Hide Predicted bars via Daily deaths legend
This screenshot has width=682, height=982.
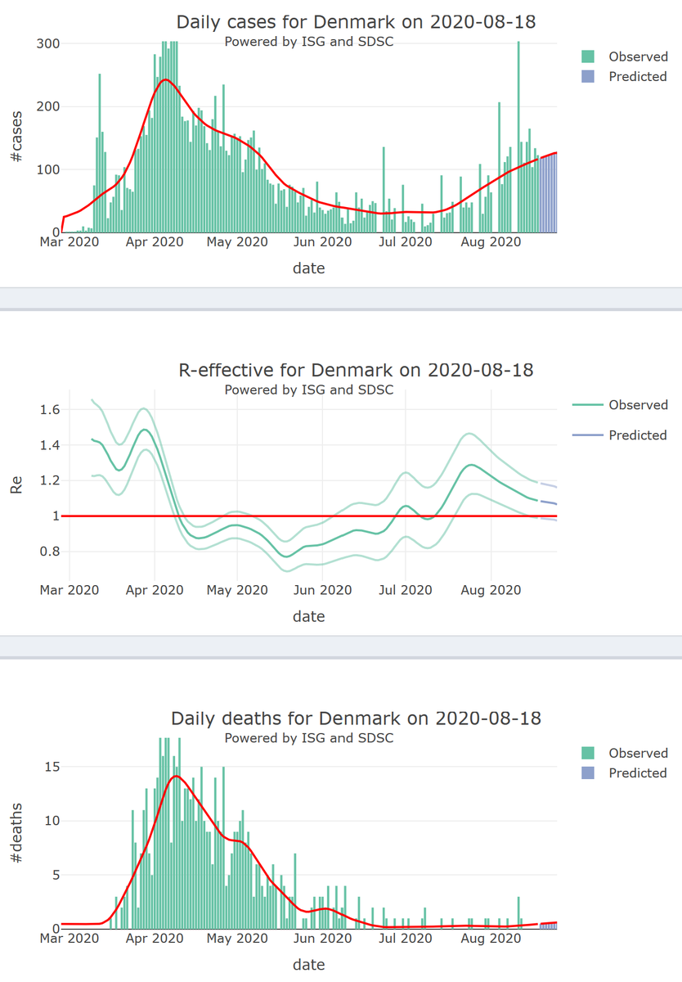click(625, 773)
